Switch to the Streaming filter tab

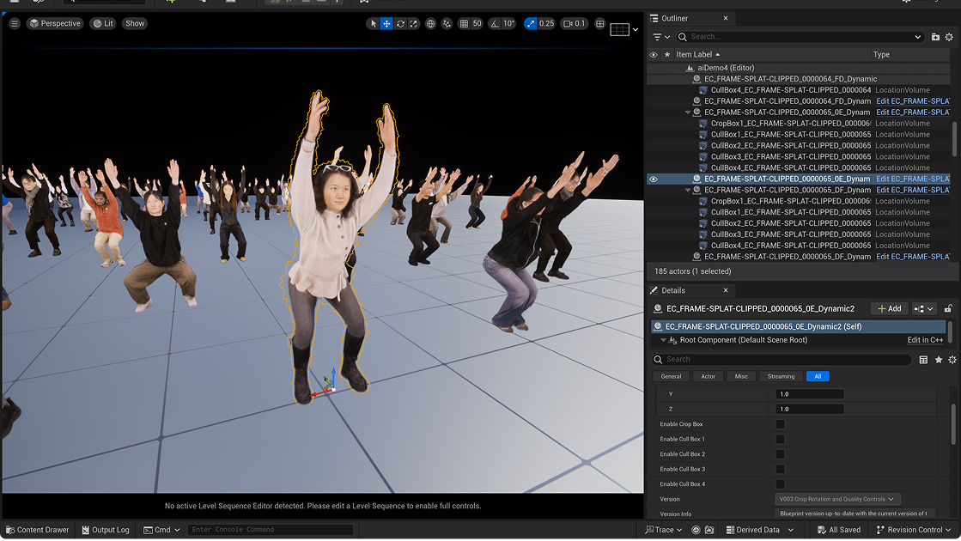(781, 376)
